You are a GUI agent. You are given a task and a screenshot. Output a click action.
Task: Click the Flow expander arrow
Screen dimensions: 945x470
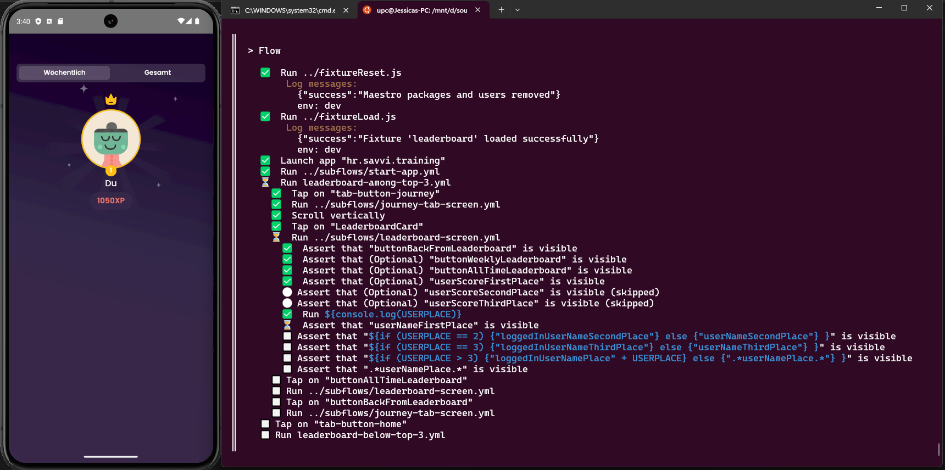click(251, 51)
